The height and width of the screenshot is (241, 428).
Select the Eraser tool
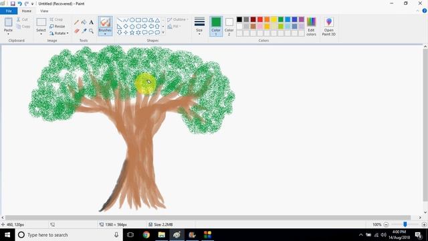(x=76, y=31)
